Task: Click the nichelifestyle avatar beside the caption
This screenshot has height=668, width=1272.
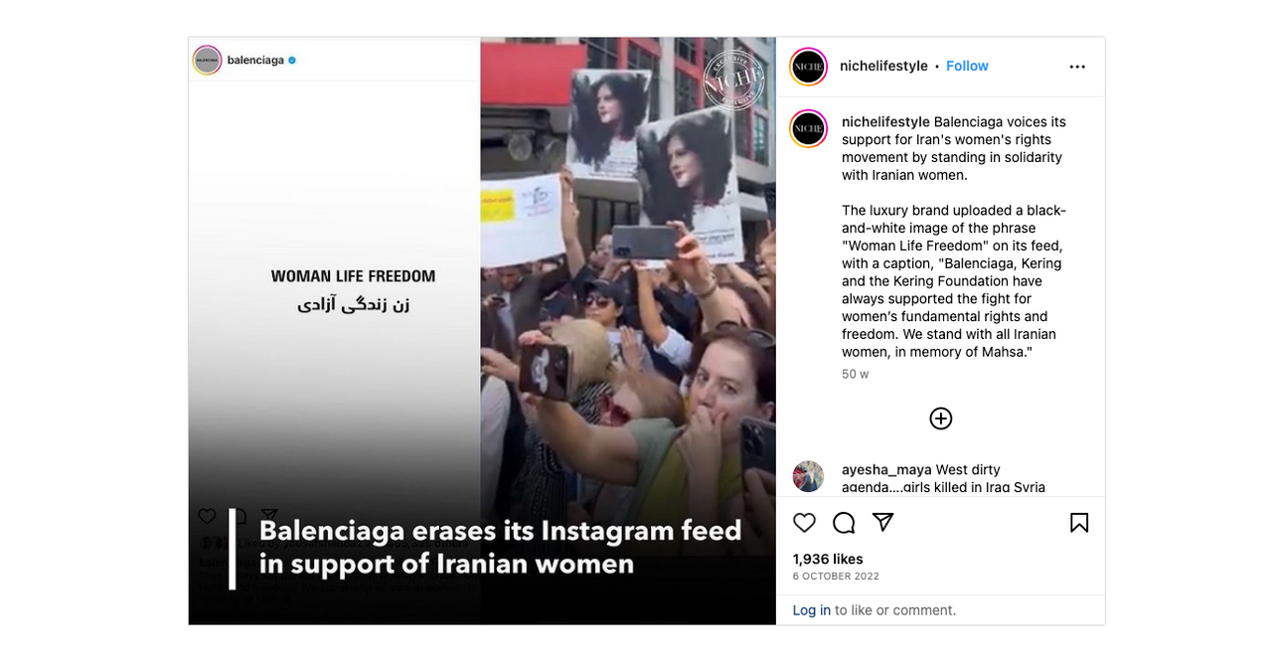Action: [809, 129]
